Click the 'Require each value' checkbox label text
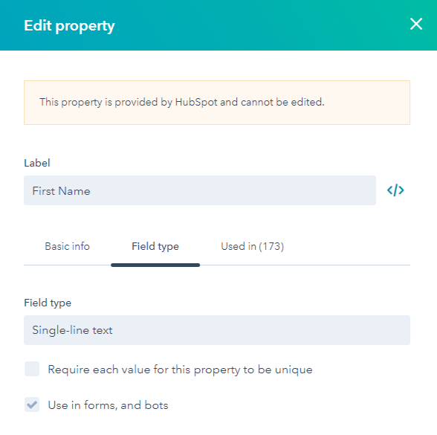Viewport: 437px width, 435px height. point(180,370)
